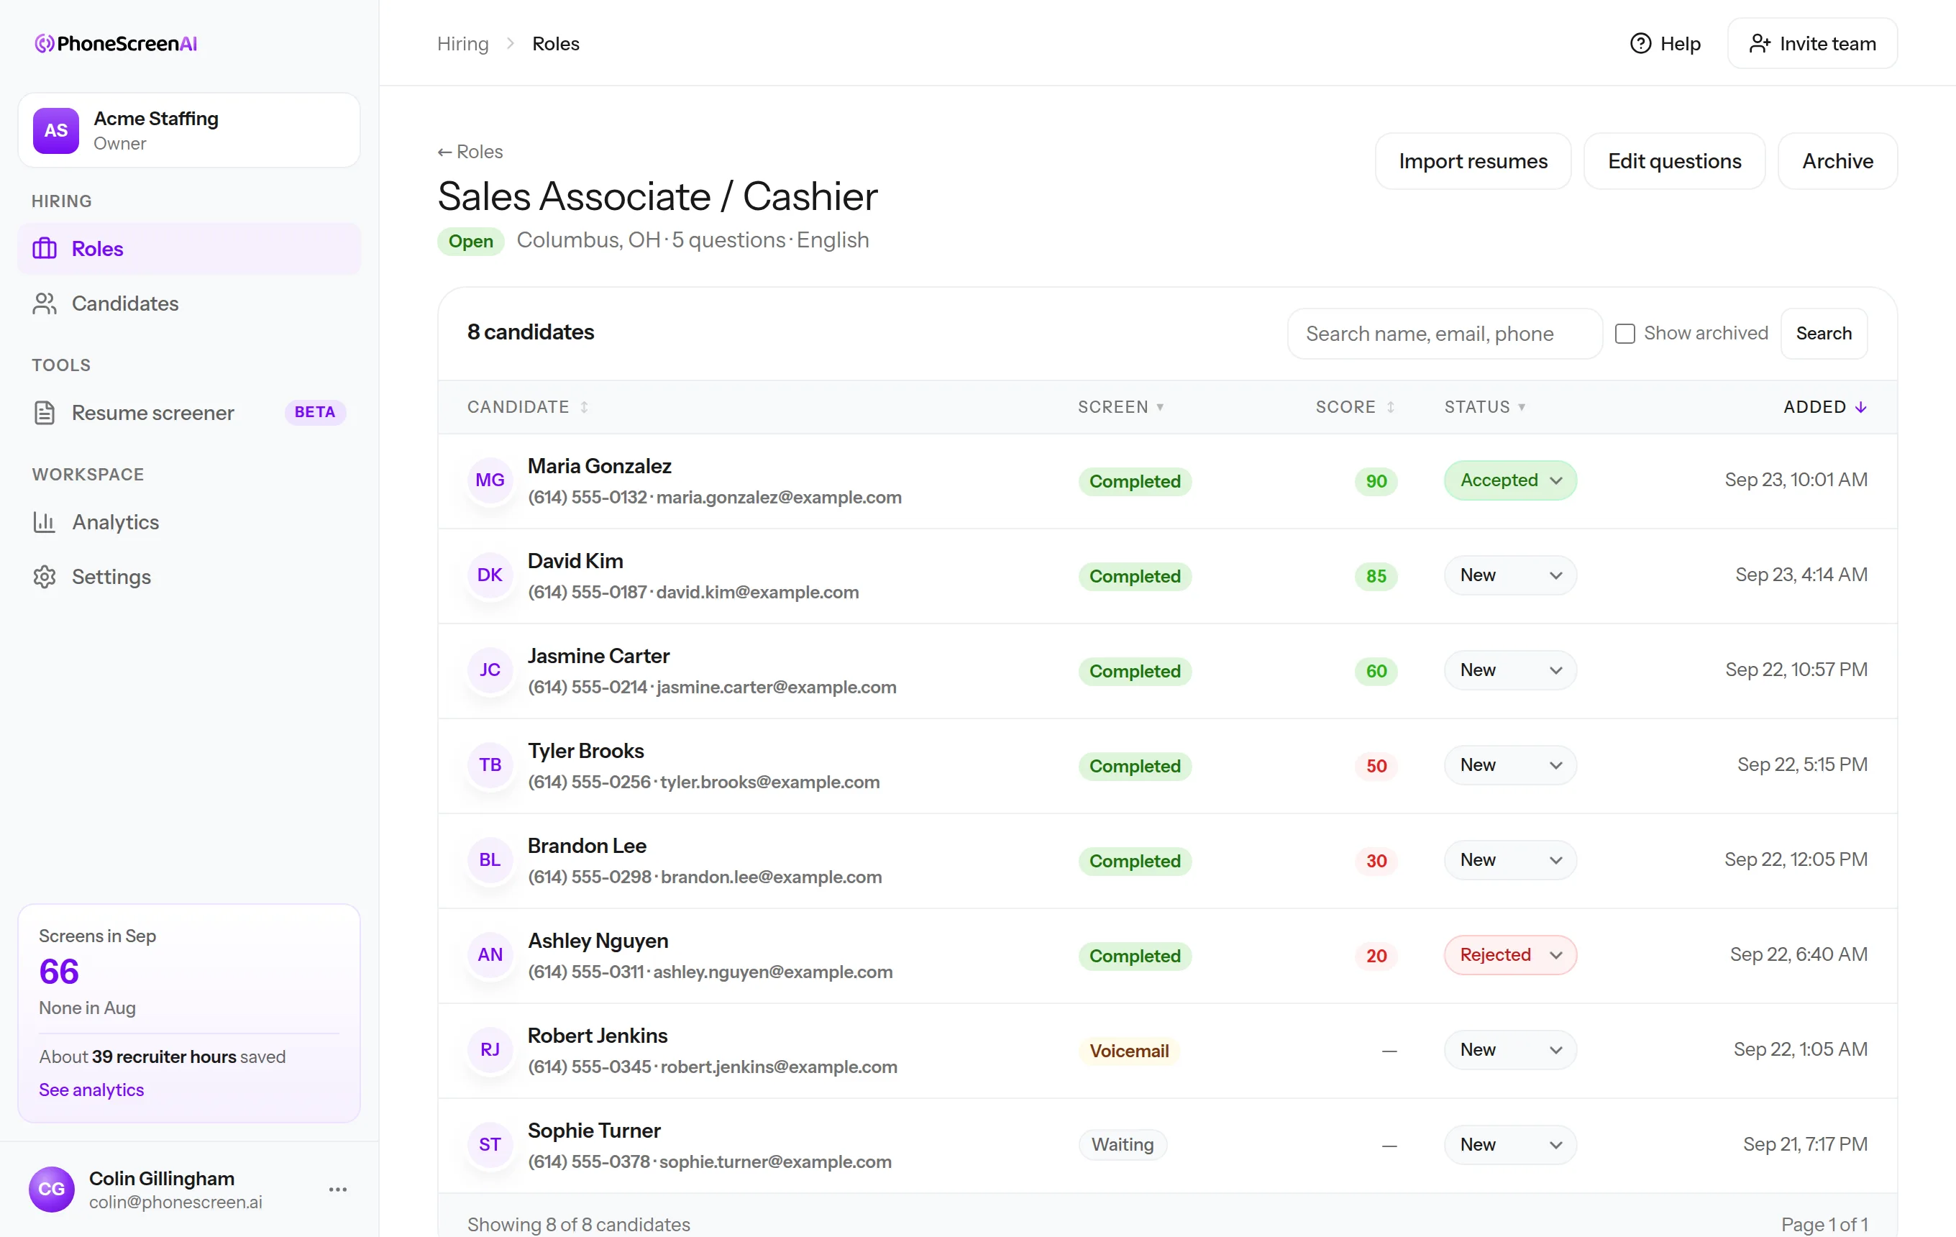Enable the Show archived checkbox
Screen dimensions: 1956x1237
[1624, 334]
